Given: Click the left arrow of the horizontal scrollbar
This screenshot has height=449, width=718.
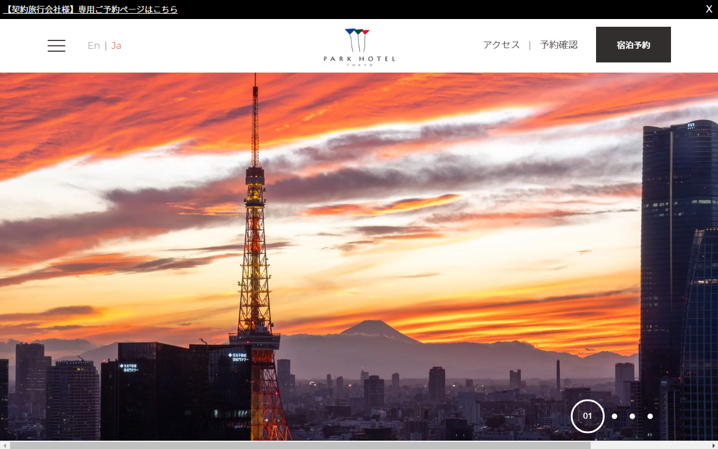Looking at the screenshot, I should (4, 445).
